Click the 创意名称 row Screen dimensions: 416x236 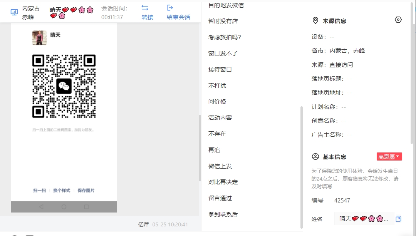tap(329, 121)
